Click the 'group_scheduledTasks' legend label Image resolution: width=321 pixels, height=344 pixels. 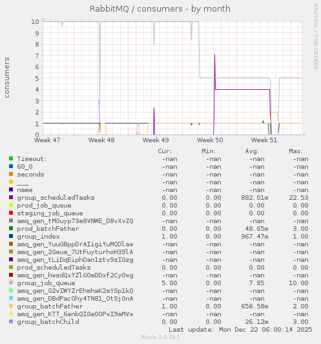pos(56,198)
